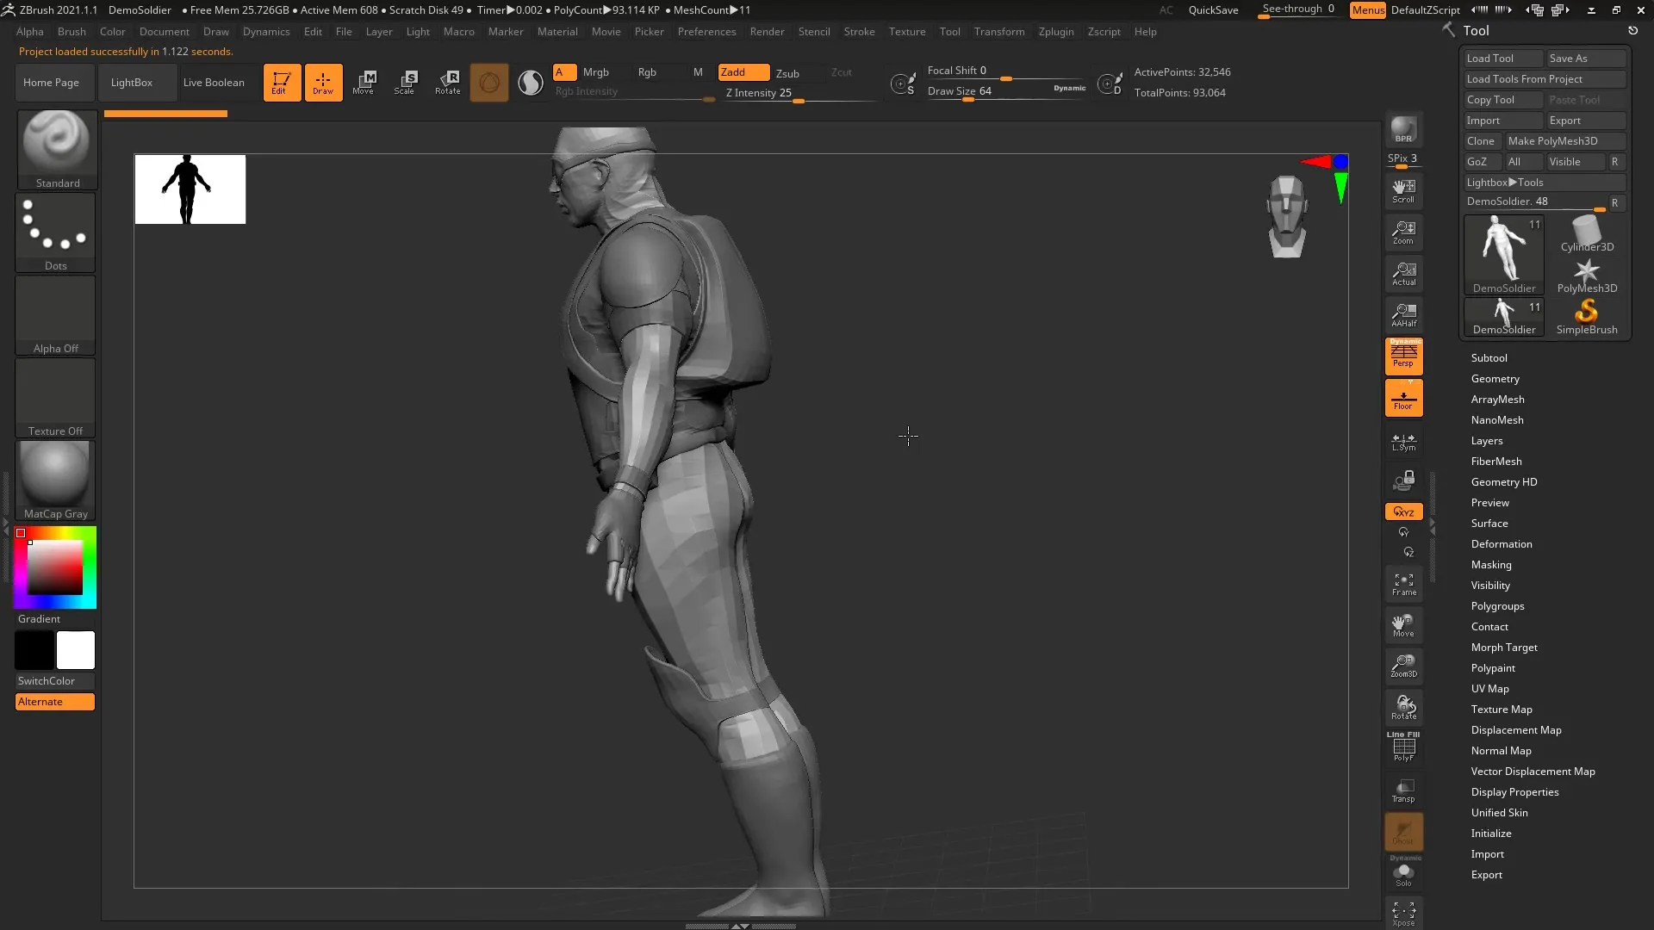This screenshot has height=930, width=1654.
Task: Toggle the sculptris pro sphere icon
Action: click(x=531, y=83)
